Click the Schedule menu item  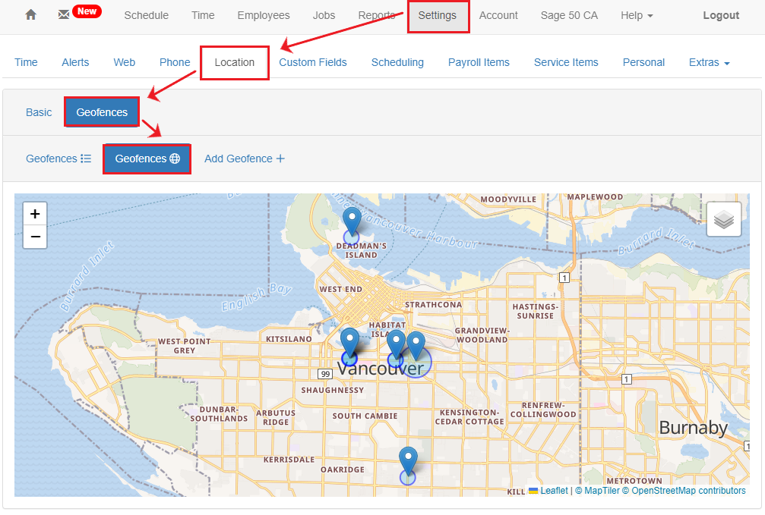146,14
